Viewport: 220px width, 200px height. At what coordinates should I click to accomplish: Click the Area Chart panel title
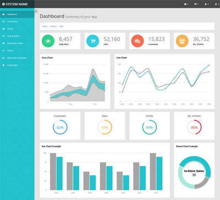tap(47, 58)
